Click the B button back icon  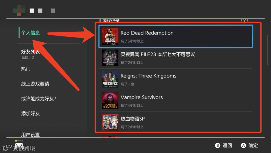pos(218,145)
